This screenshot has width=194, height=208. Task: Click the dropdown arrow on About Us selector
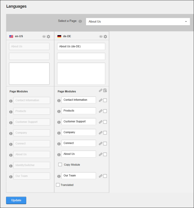[186, 21]
